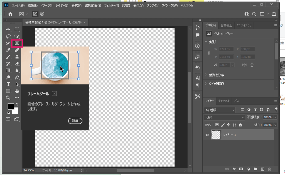
Task: Choose the Horizontal Type tool
Action: [x=8, y=84]
